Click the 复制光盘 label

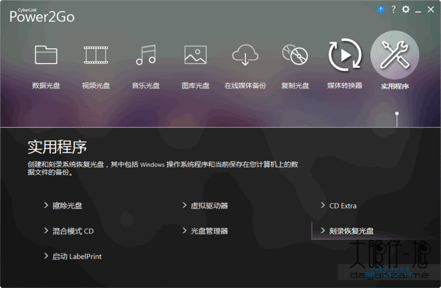[295, 85]
